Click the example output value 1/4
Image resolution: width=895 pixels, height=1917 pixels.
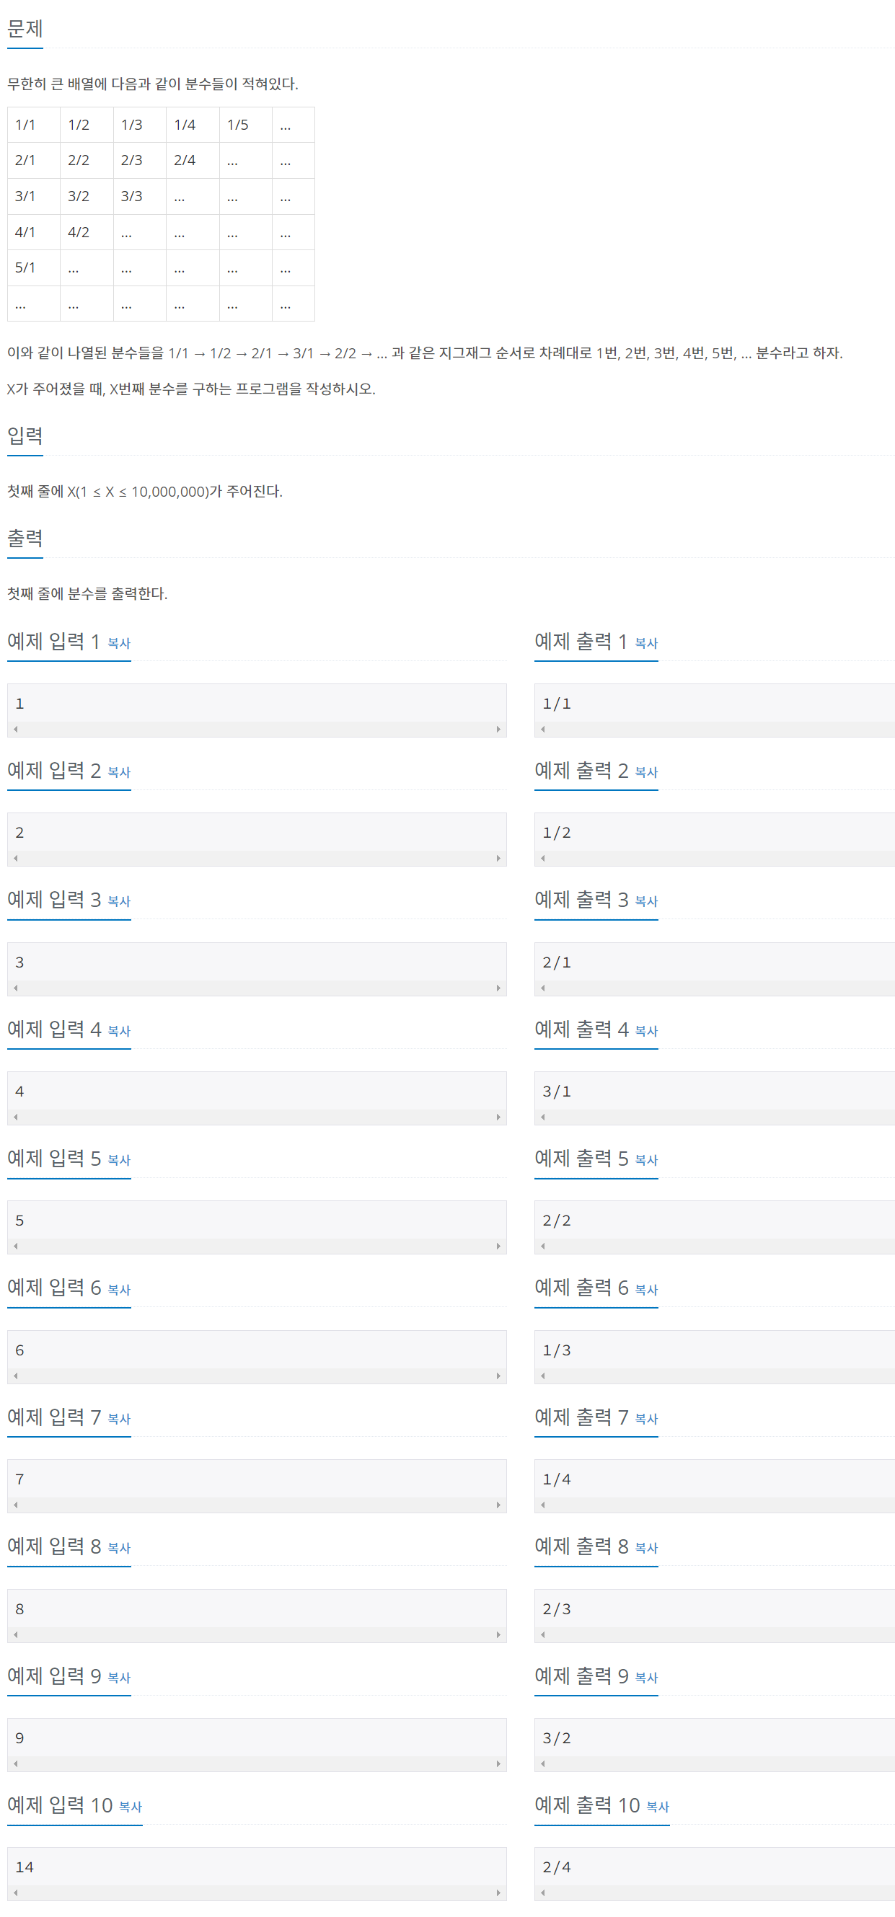557,1479
